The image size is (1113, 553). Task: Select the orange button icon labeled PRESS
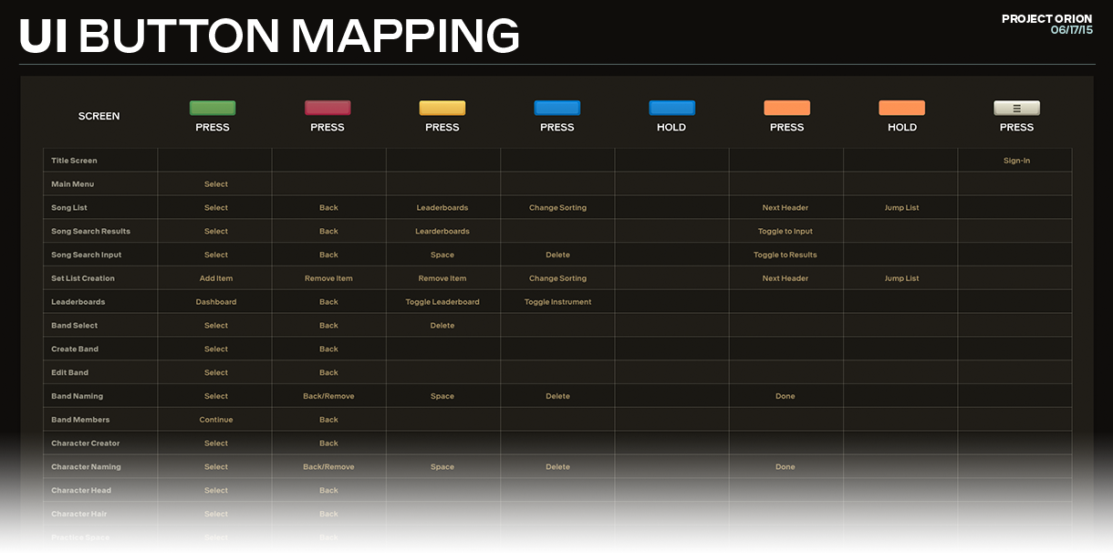coord(786,108)
